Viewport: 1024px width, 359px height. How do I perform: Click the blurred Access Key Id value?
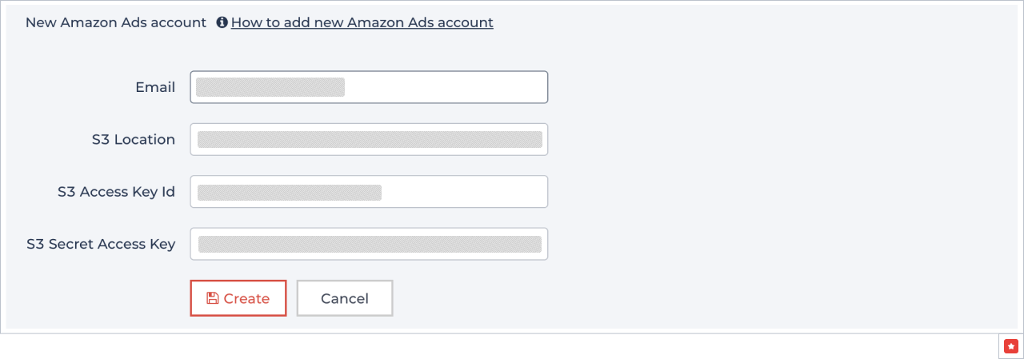[x=290, y=192]
